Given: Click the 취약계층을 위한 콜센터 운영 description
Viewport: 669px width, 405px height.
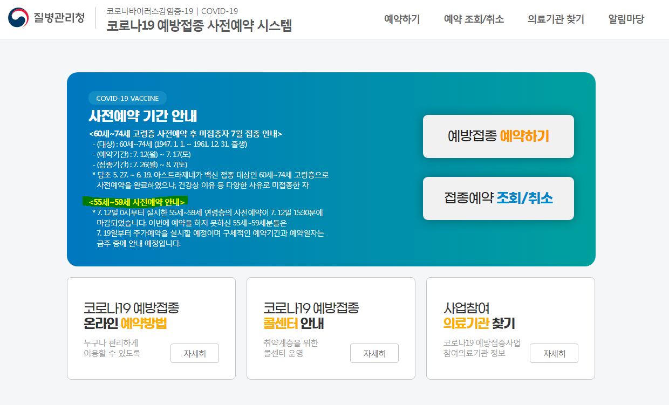Looking at the screenshot, I should coord(291,348).
